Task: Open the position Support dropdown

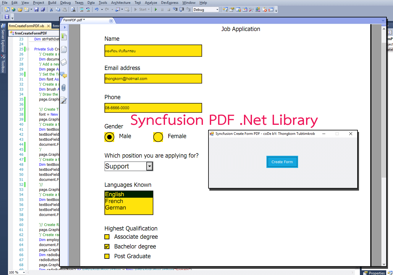Action: (x=150, y=166)
